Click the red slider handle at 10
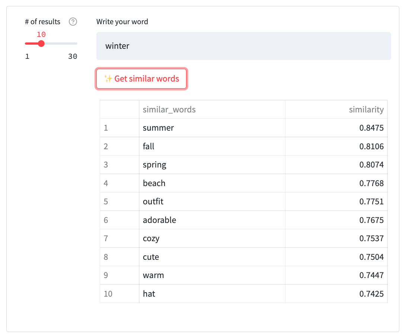This screenshot has width=406, height=335. (x=41, y=44)
